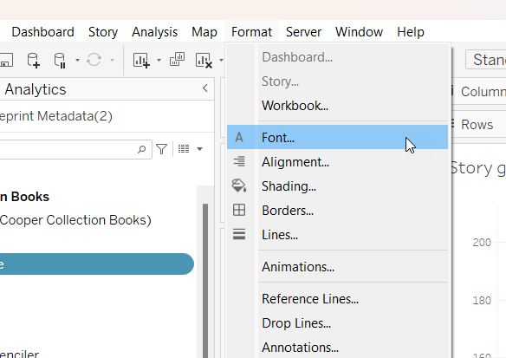Viewport: 506px width, 358px height.
Task: Click the Pause Auto Updates icon
Action: tap(60, 61)
